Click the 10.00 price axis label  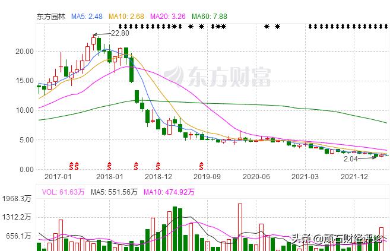click(24, 110)
